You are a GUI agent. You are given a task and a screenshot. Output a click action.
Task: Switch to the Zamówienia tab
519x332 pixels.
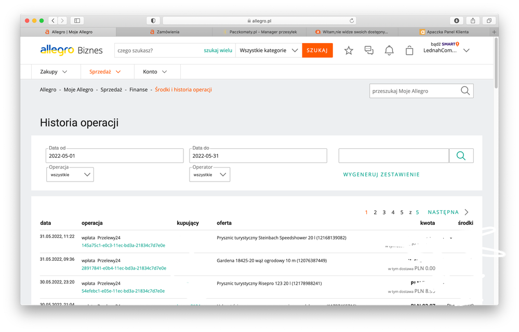164,32
